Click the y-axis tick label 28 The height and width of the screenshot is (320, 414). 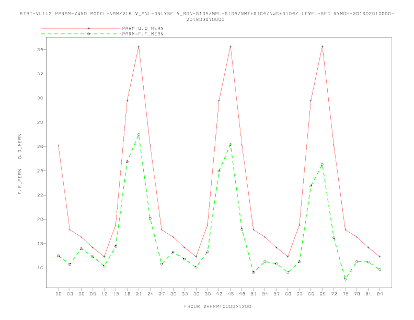[40, 122]
